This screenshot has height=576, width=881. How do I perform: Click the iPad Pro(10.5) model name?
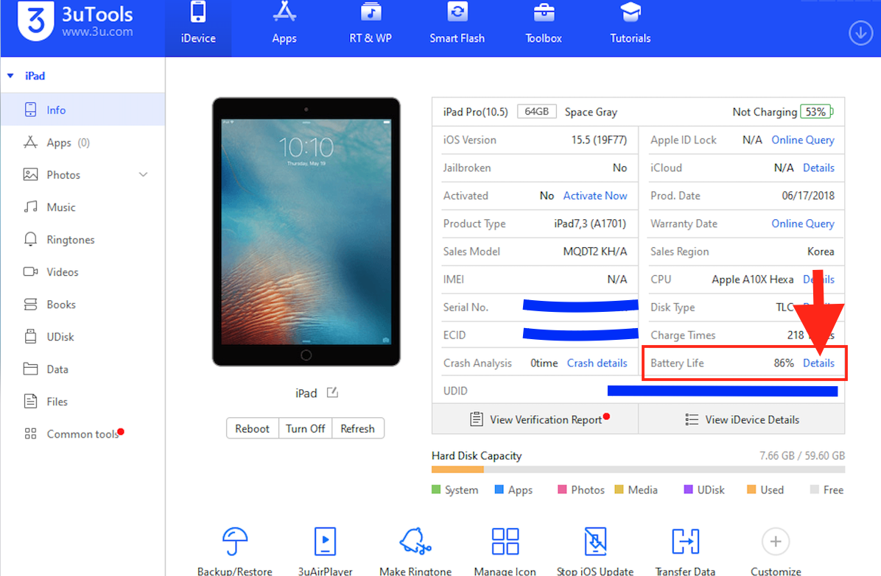(475, 112)
